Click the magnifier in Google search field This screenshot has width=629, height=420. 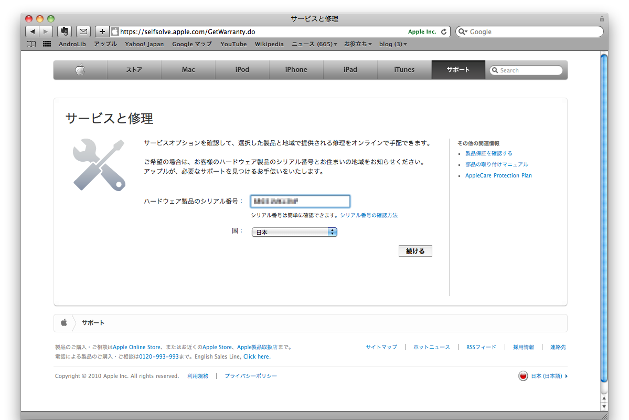(x=463, y=31)
